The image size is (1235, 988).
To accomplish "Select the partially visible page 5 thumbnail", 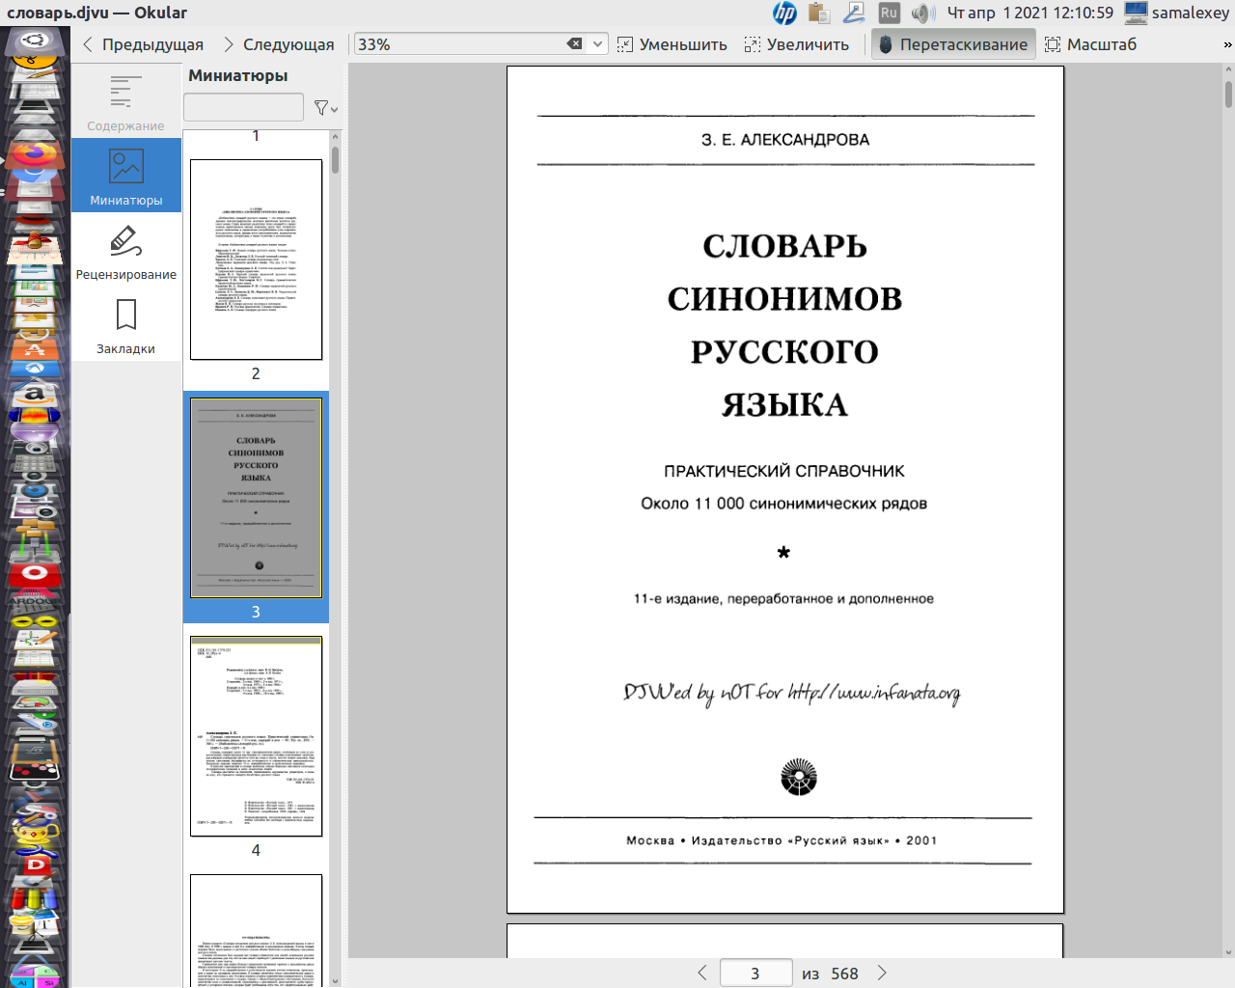I will [256, 930].
